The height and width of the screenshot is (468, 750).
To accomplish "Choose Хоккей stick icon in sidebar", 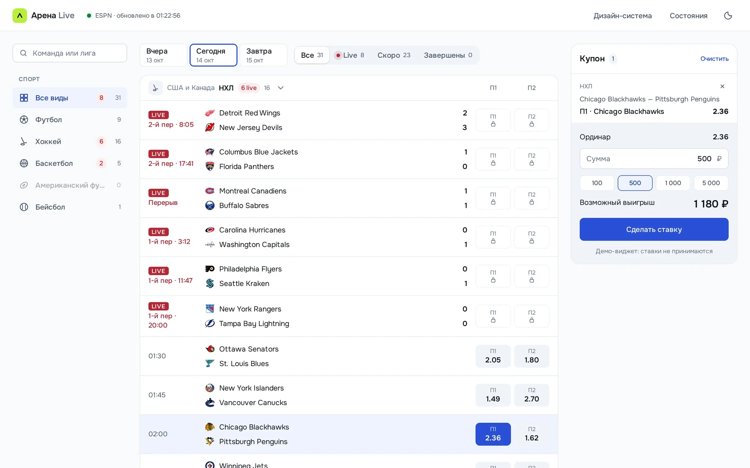I will (24, 142).
